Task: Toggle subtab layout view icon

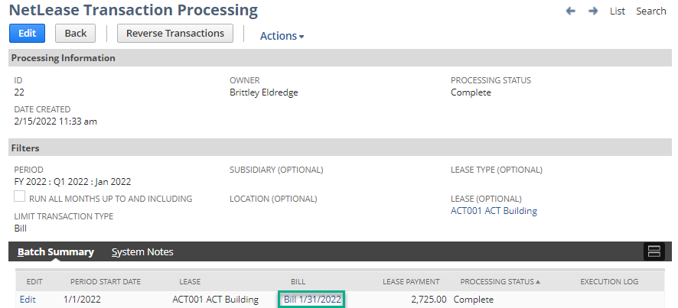Action: [x=654, y=251]
